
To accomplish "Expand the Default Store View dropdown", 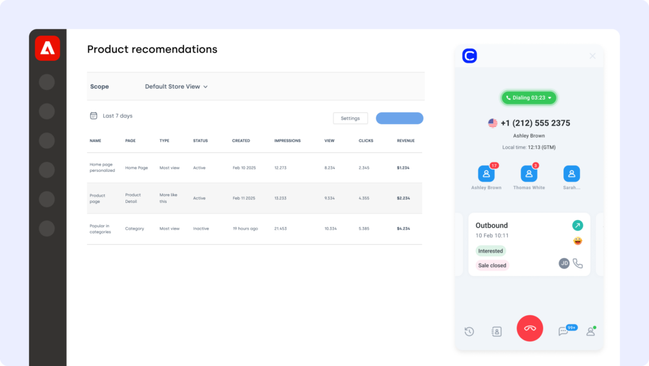I will (x=176, y=86).
